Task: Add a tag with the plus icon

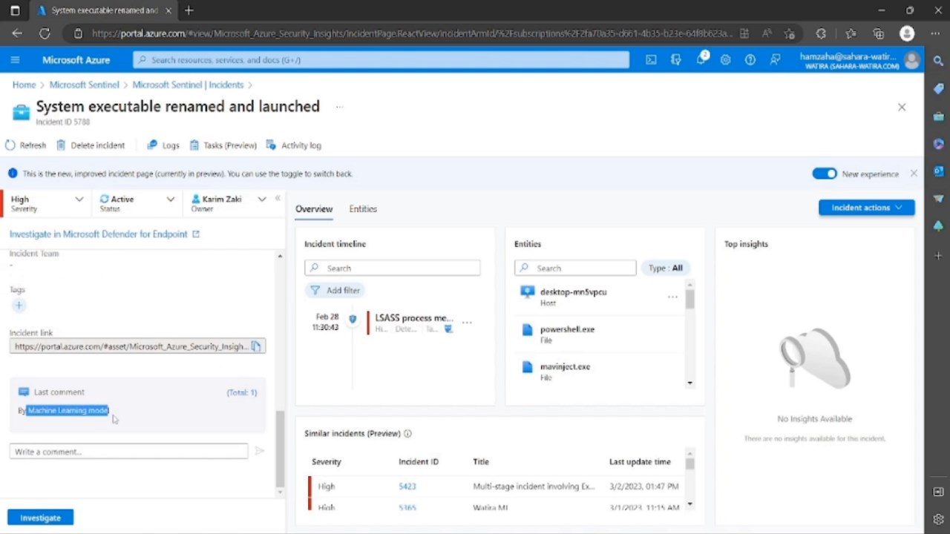Action: pyautogui.click(x=19, y=306)
